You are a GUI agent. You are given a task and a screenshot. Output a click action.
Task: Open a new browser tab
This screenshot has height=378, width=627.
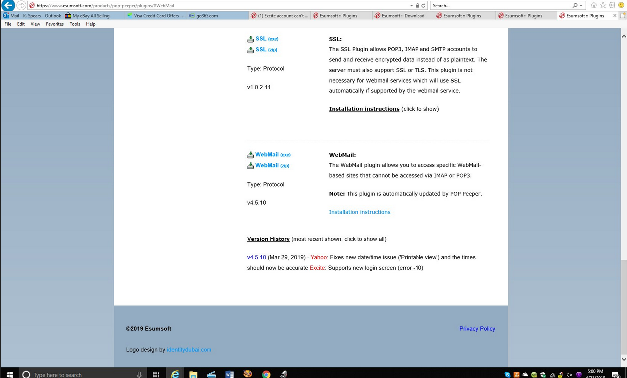coord(623,16)
